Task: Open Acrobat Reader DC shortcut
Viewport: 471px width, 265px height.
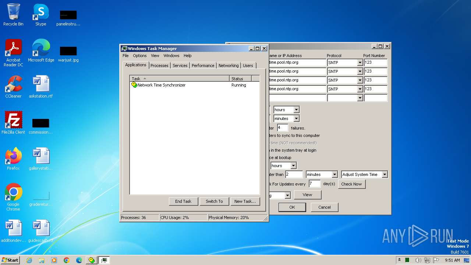Action: [x=13, y=53]
